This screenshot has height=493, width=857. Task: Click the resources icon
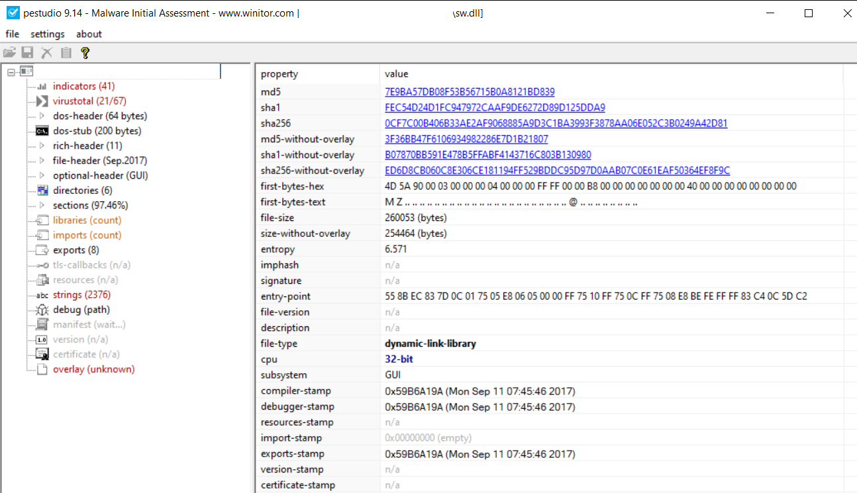click(42, 280)
